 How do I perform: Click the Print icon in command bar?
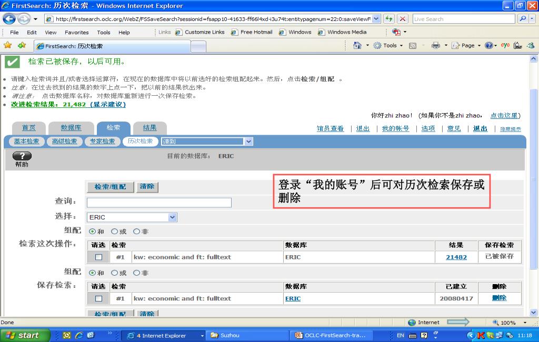click(435, 46)
